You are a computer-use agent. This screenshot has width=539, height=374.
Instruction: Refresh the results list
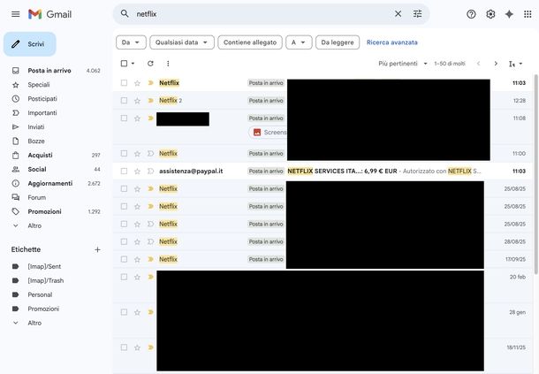150,64
